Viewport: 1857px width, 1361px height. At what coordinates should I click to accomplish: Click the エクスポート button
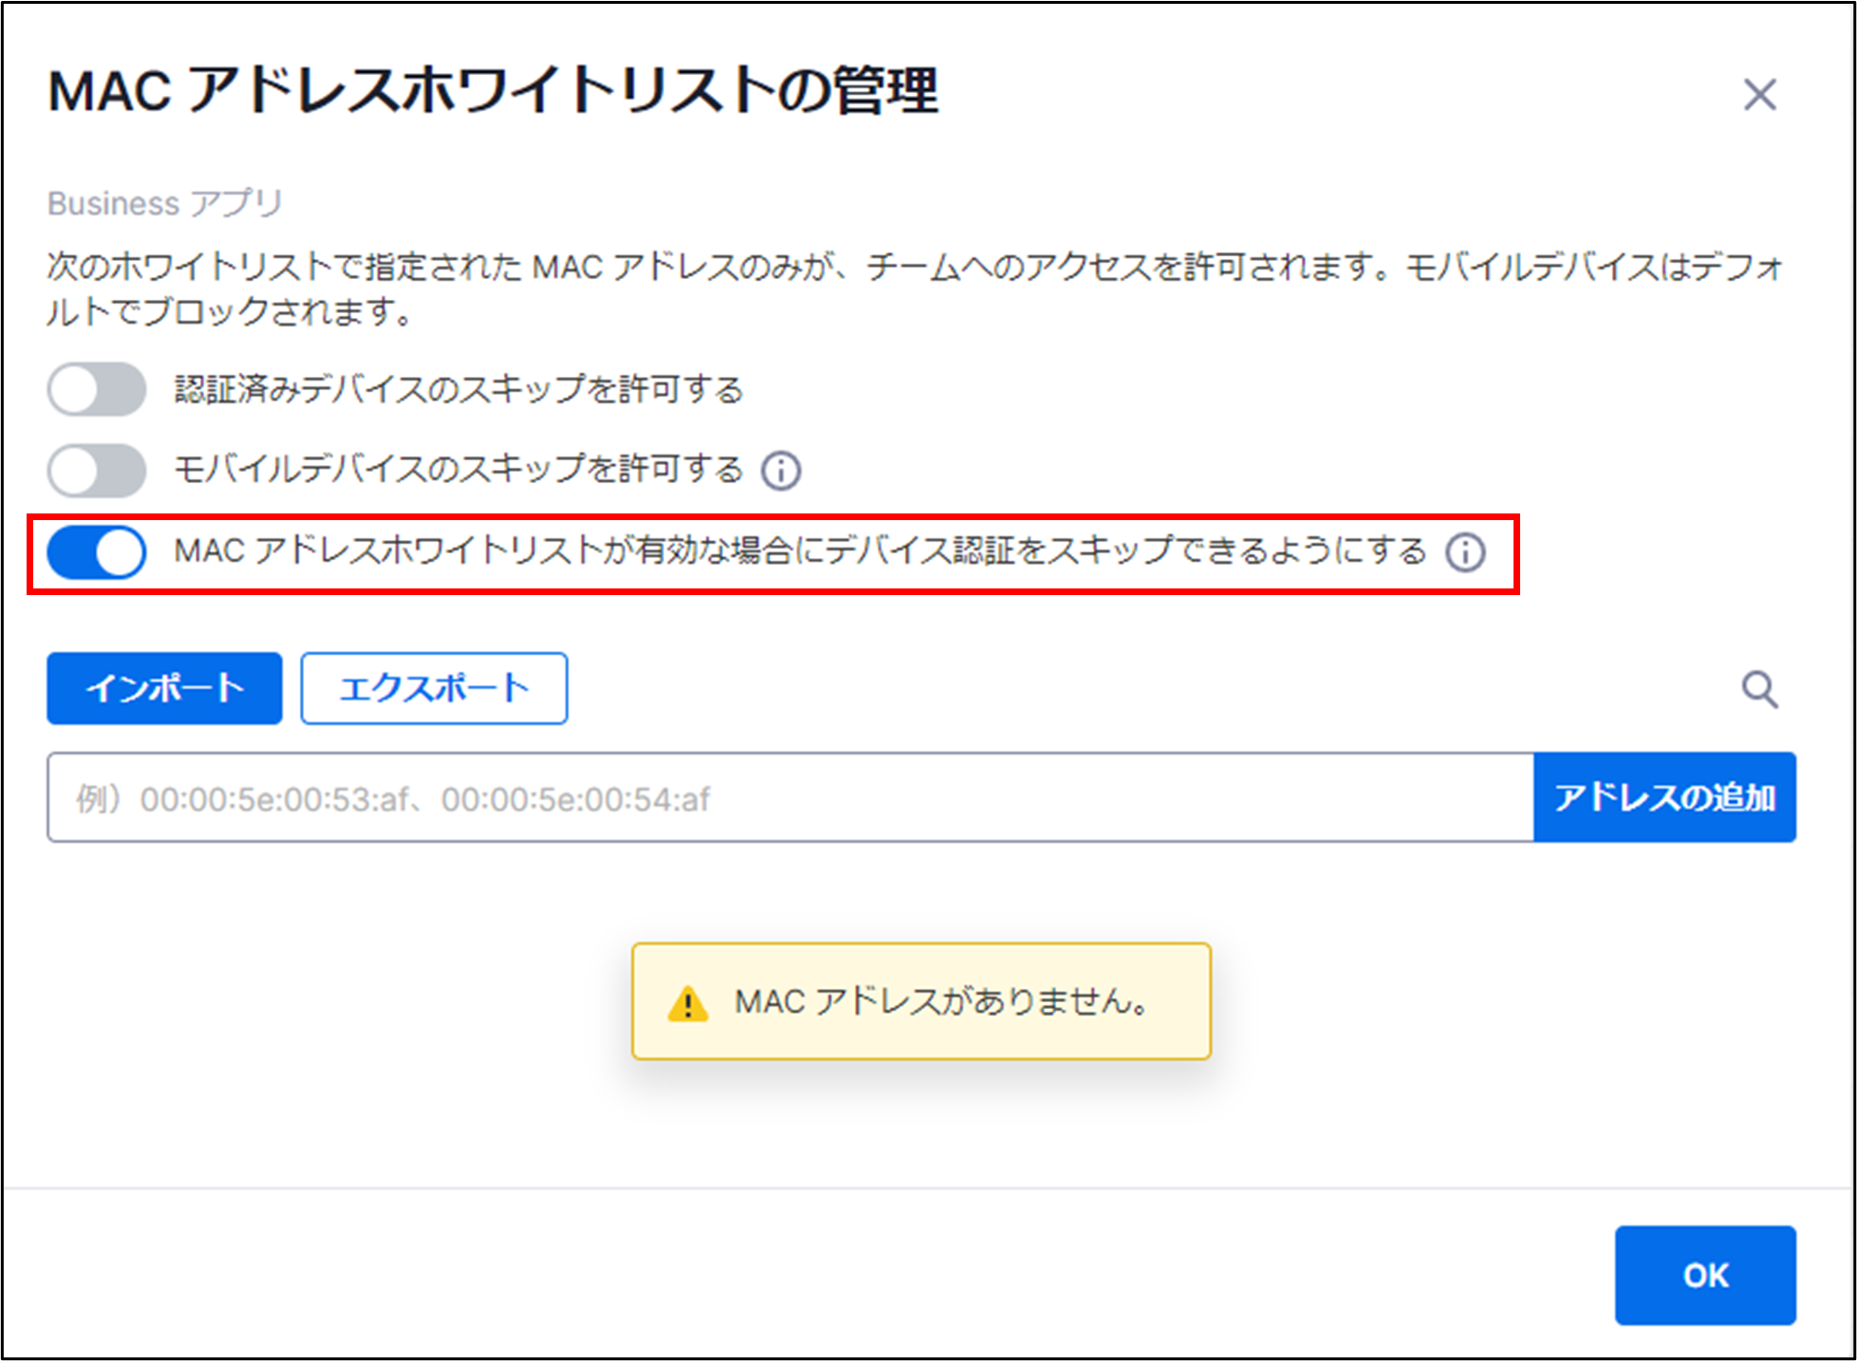[x=435, y=688]
